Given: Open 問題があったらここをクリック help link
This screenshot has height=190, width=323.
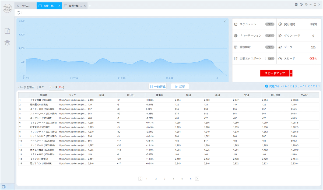Looking at the screenshot, I should tap(294, 86).
